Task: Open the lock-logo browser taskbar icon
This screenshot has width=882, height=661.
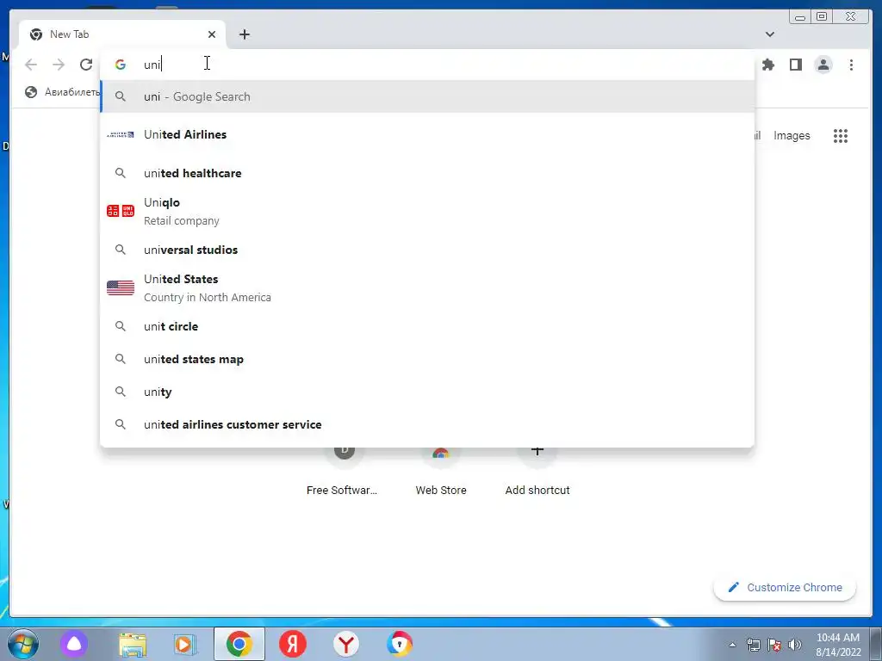Action: click(400, 644)
